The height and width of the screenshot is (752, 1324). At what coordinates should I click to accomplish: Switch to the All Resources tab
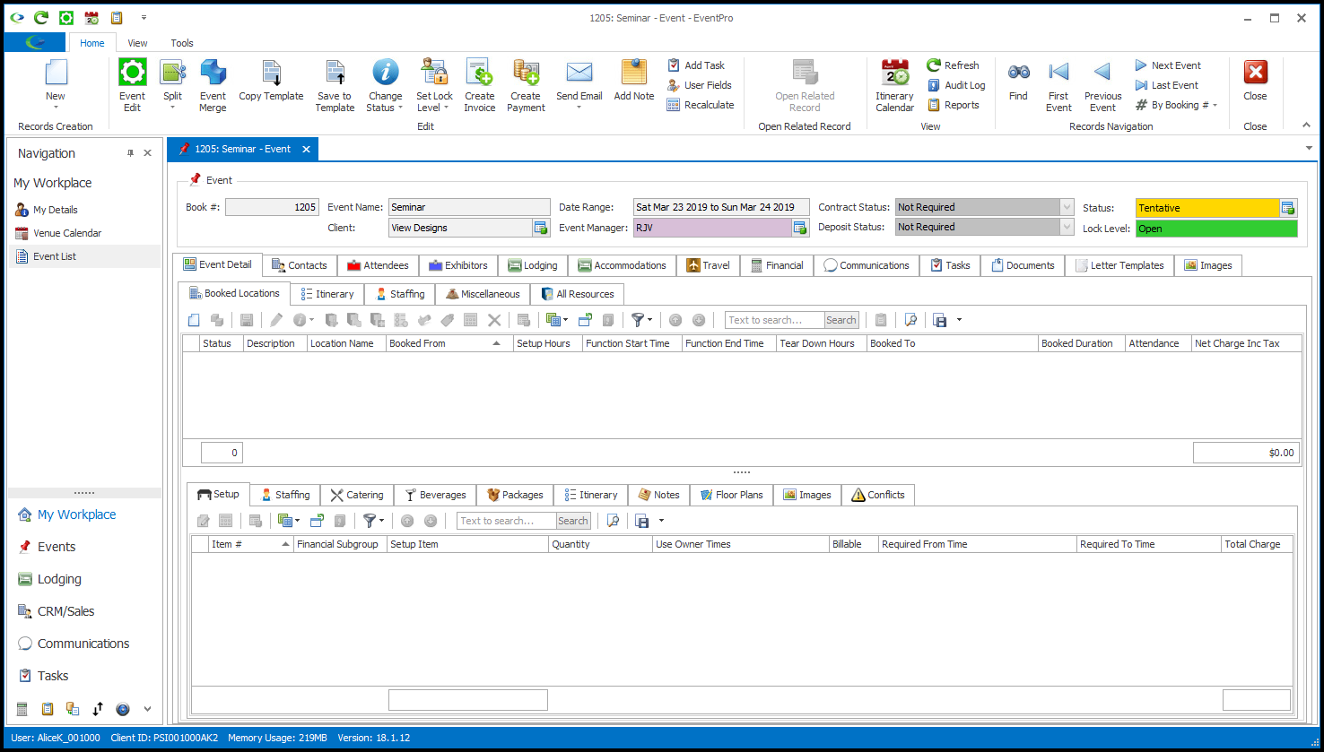click(578, 294)
